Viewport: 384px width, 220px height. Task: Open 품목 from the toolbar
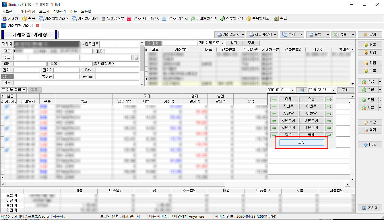[25, 18]
